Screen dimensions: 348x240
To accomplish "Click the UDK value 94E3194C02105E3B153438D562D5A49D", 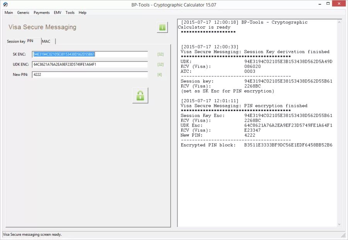I will (x=288, y=62).
